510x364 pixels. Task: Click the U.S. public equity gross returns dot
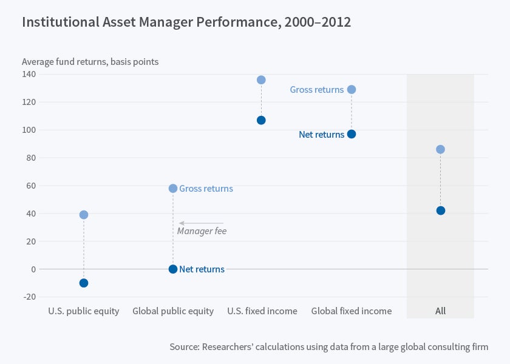[x=84, y=215]
